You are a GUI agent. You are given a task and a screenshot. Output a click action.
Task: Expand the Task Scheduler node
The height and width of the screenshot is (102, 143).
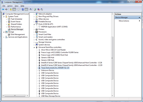tap(6, 19)
